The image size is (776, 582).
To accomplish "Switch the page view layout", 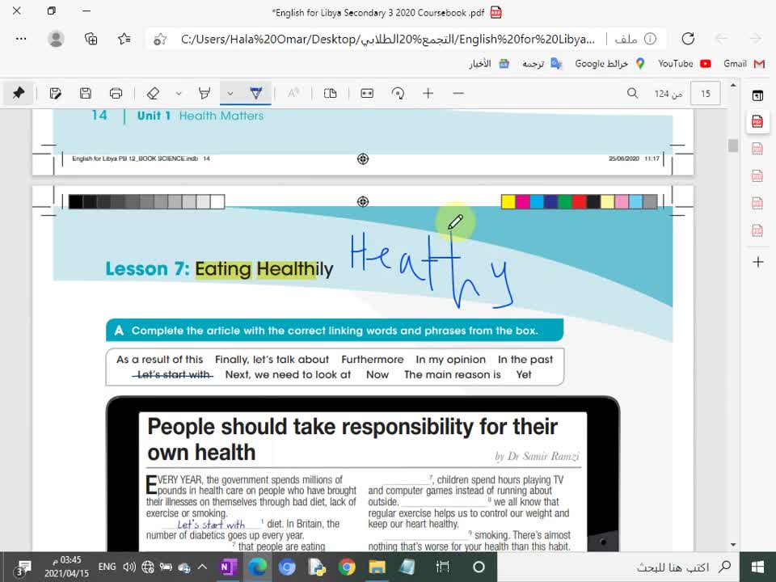I will [x=330, y=93].
